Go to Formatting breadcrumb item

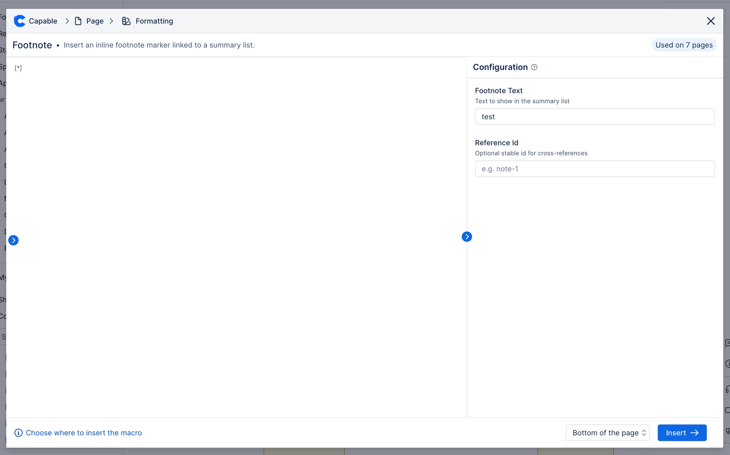pos(154,21)
